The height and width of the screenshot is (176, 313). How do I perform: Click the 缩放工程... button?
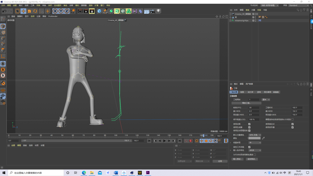click(246, 103)
